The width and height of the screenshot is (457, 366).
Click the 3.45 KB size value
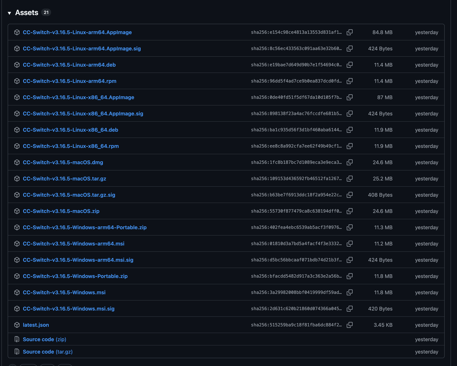click(382, 325)
